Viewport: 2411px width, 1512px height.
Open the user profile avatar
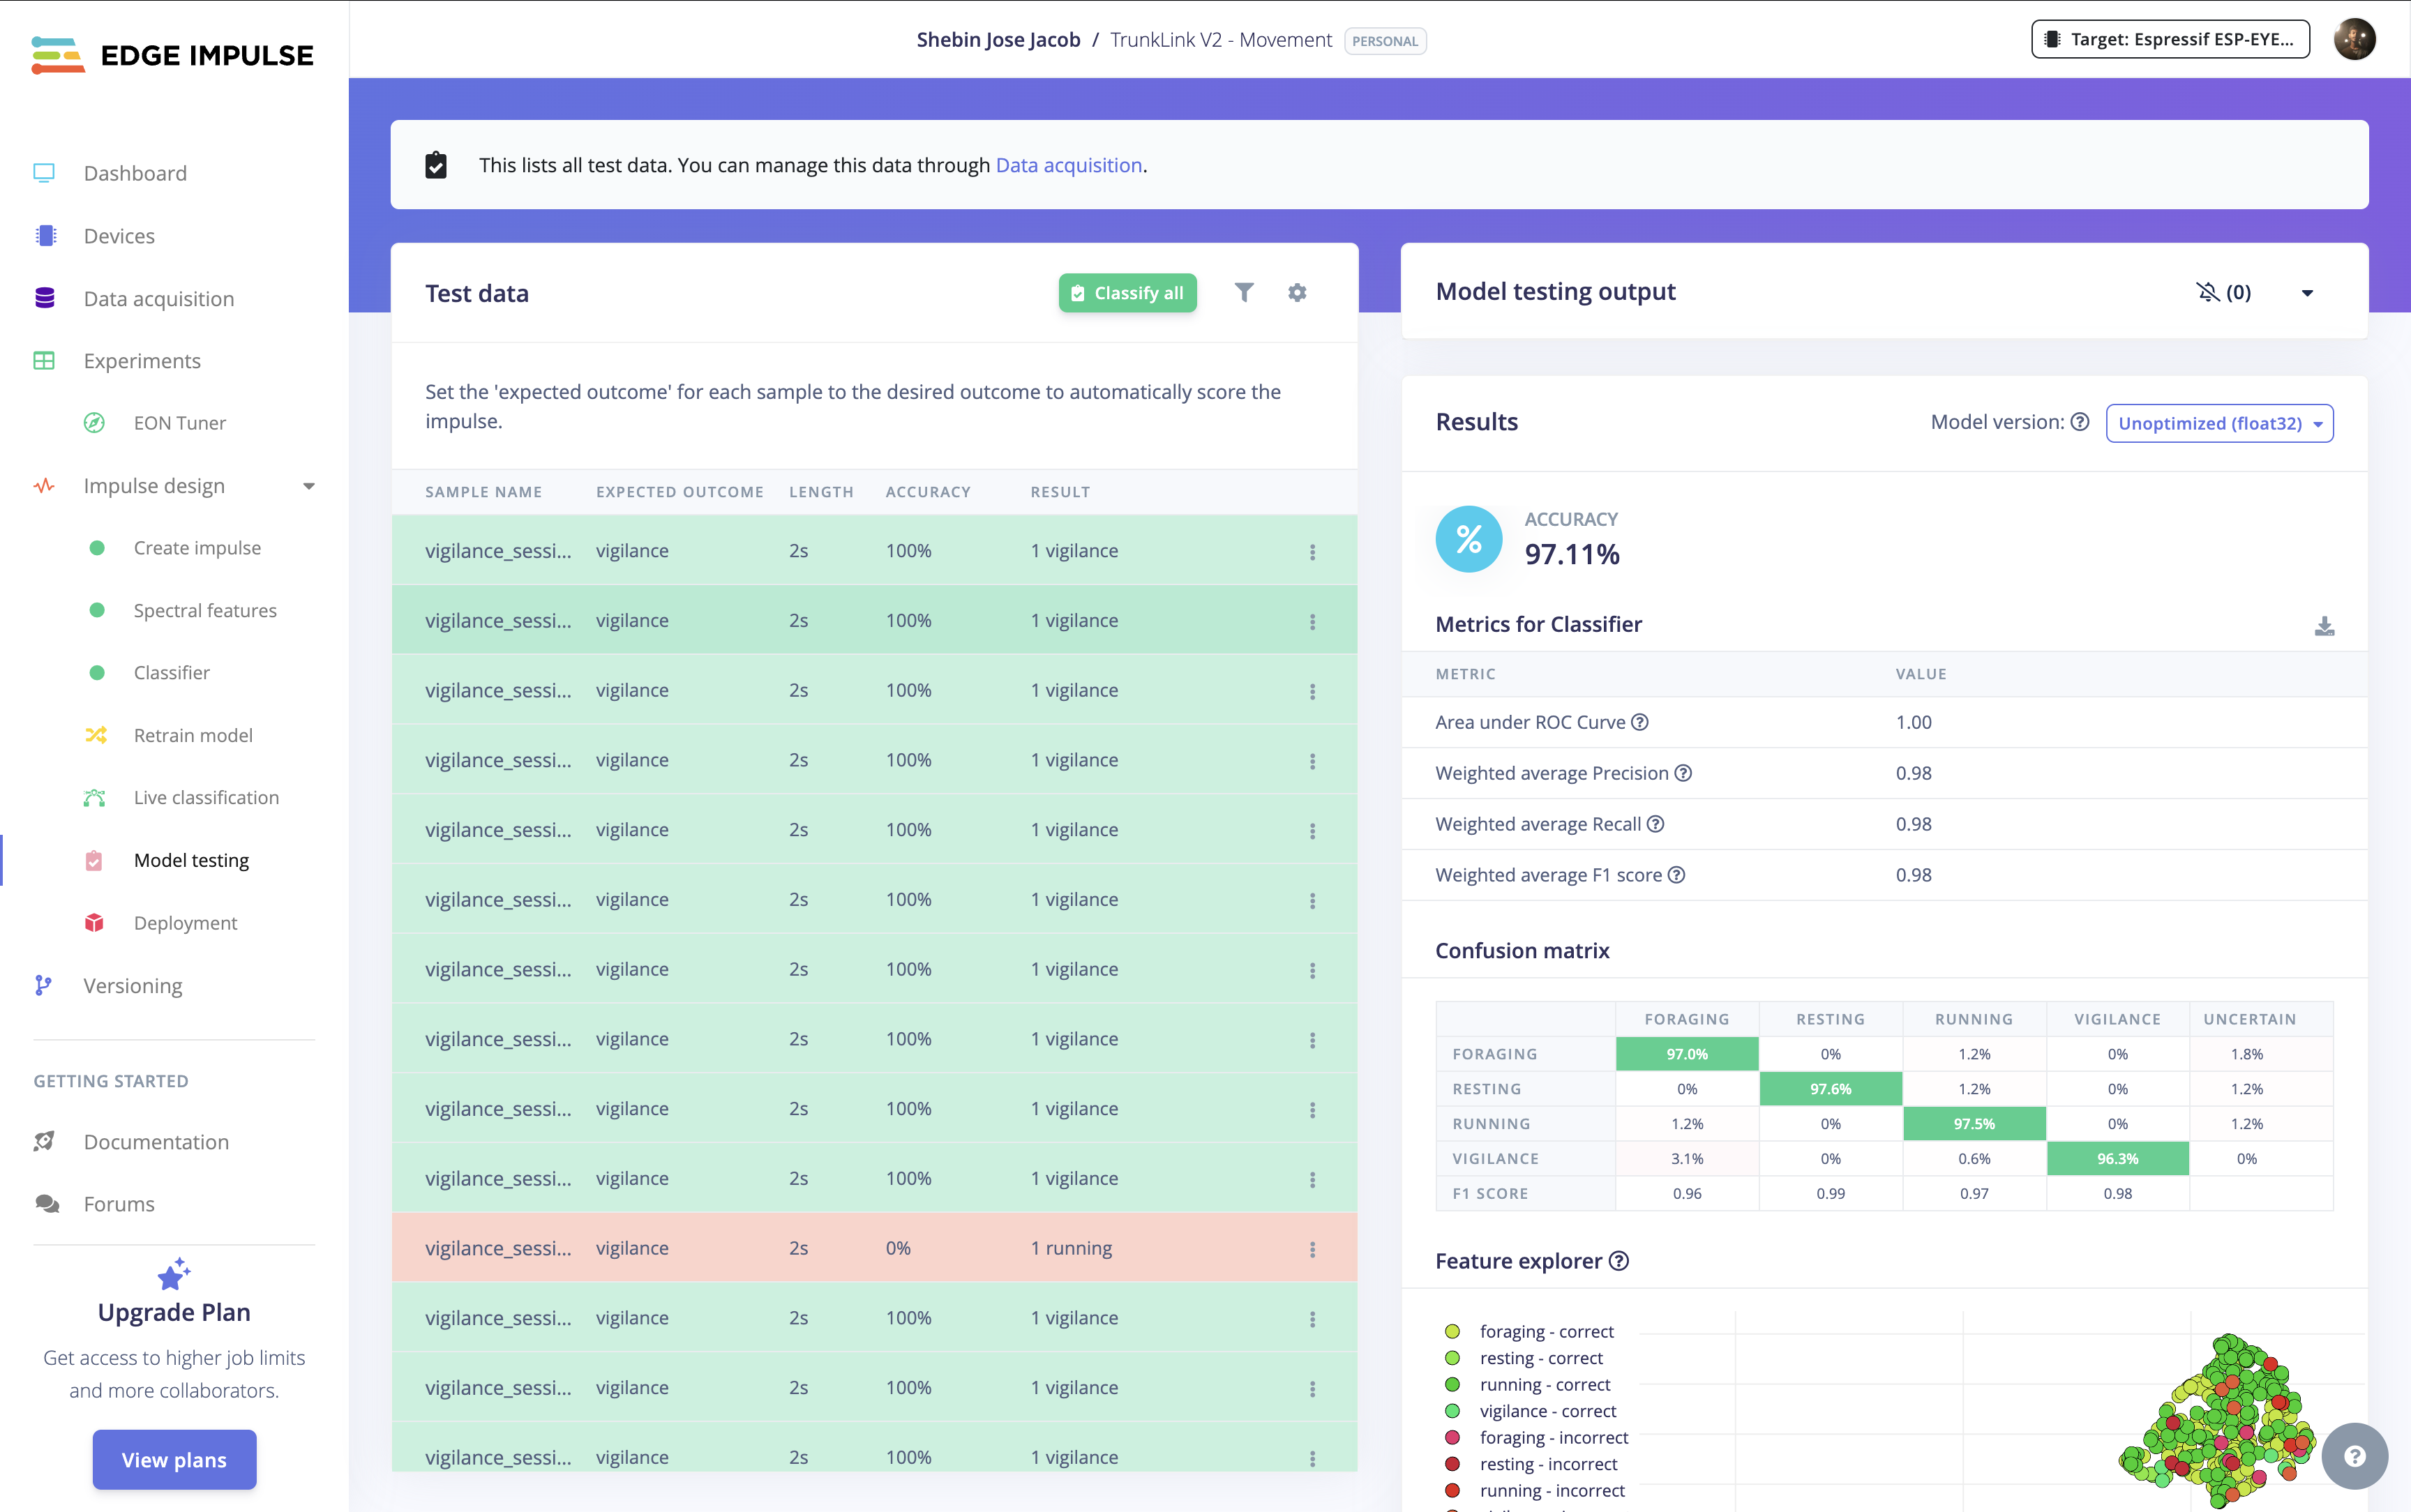[2354, 40]
